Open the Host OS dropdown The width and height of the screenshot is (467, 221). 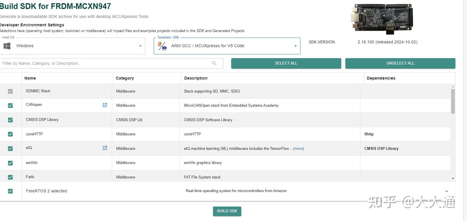tap(140, 46)
